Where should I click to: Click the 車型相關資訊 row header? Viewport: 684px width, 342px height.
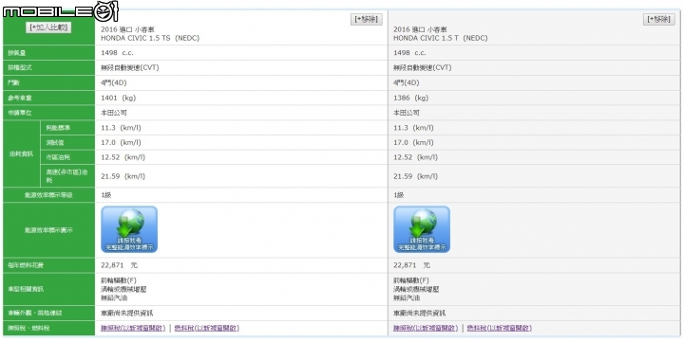click(48, 289)
